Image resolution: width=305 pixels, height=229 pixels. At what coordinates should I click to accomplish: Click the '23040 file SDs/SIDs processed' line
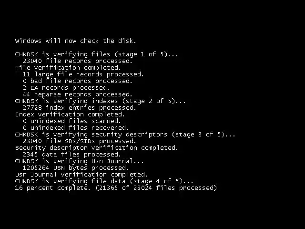[80, 141]
